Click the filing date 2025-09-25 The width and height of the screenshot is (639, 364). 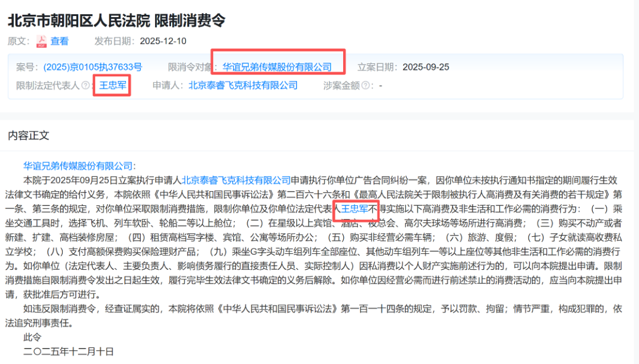pyautogui.click(x=426, y=67)
